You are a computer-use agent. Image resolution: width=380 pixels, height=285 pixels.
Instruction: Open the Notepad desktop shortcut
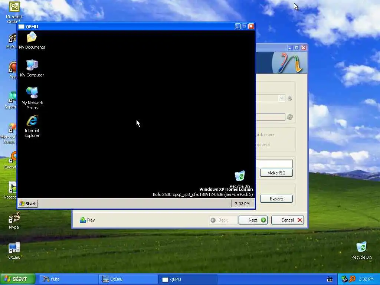[x=10, y=190]
